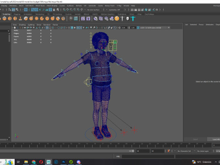Open the Mesh menu
Viewport: 220px width, 165px height.
tap(21, 5)
